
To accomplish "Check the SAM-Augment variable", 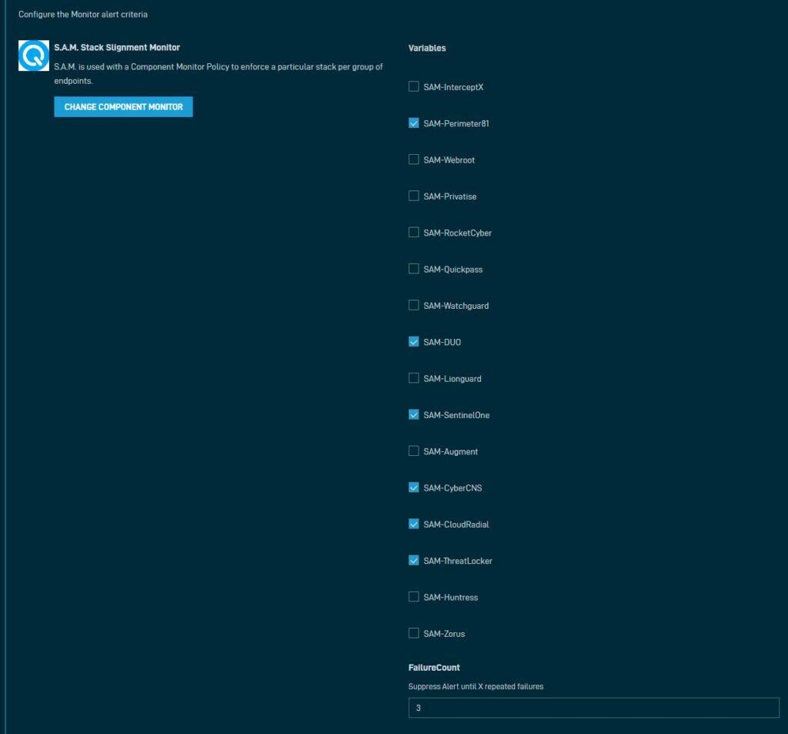I will [x=413, y=451].
